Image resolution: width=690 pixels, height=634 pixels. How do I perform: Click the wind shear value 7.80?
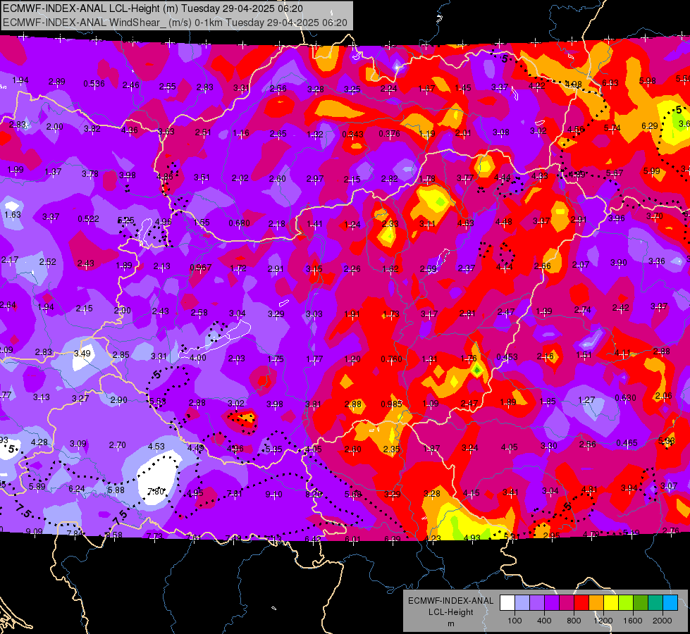pos(156,492)
